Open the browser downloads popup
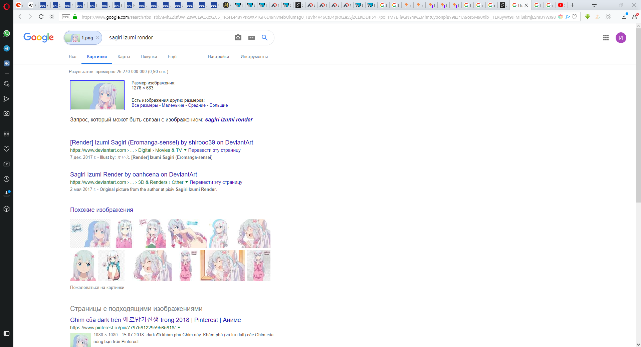Viewport: 641px width, 347px height. (x=624, y=16)
